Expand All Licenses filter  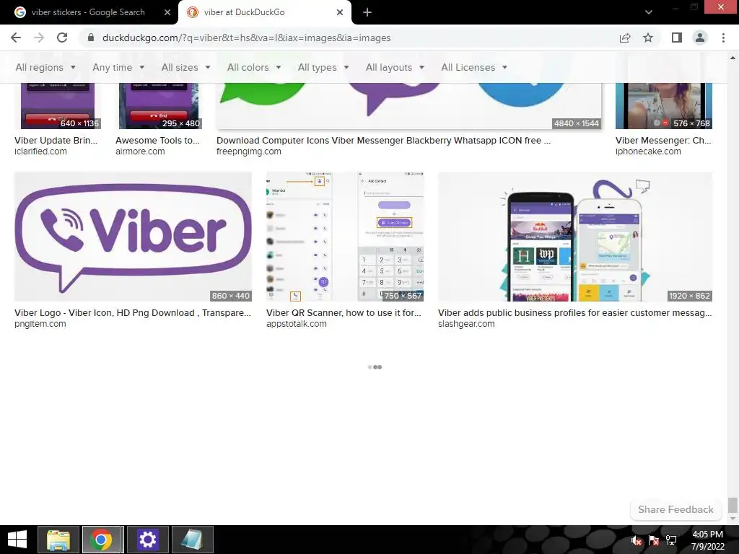[474, 67]
